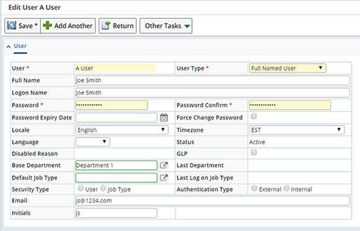Switch to the User tab
This screenshot has width=360, height=231.
coord(20,46)
